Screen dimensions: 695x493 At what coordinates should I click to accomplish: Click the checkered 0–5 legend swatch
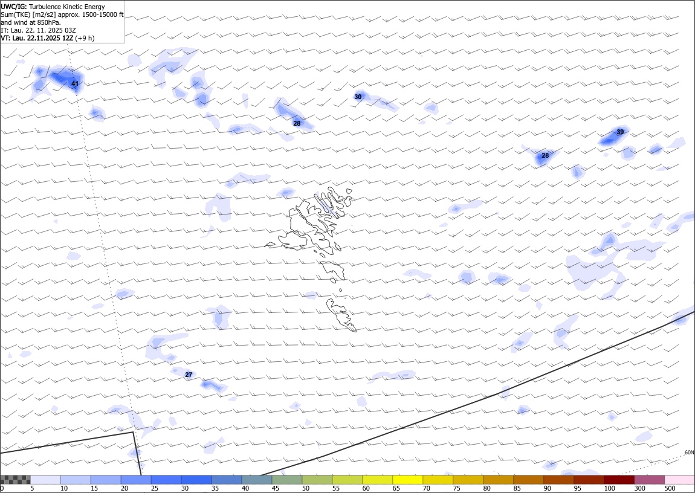tap(16, 480)
